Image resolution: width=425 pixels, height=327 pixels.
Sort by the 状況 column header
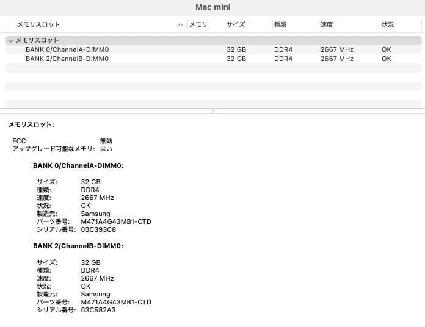pyautogui.click(x=388, y=25)
